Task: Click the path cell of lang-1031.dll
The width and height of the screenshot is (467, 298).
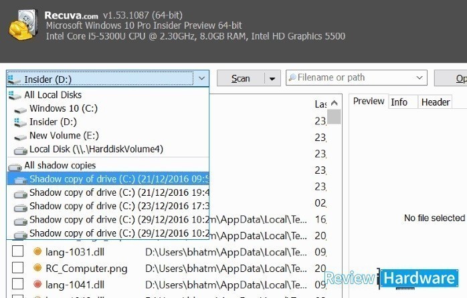Action: [225, 252]
